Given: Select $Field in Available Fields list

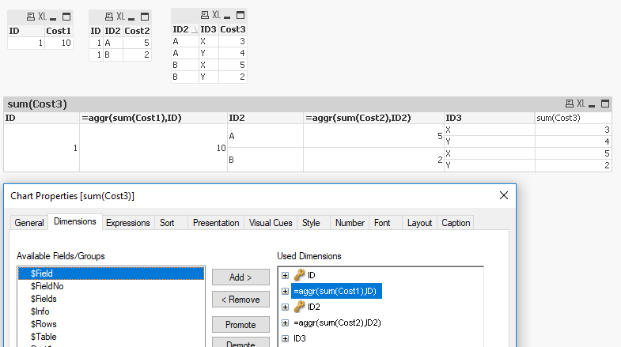Looking at the screenshot, I should [111, 273].
